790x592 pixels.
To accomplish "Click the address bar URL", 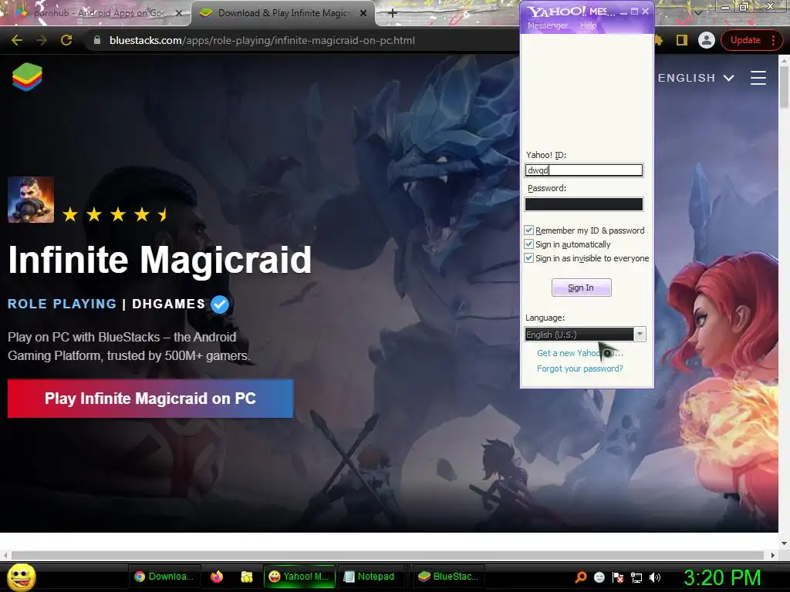I will tap(262, 40).
